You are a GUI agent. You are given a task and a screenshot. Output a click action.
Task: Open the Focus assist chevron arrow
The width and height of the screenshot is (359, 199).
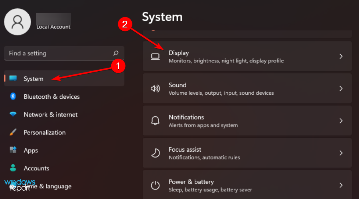click(341, 153)
